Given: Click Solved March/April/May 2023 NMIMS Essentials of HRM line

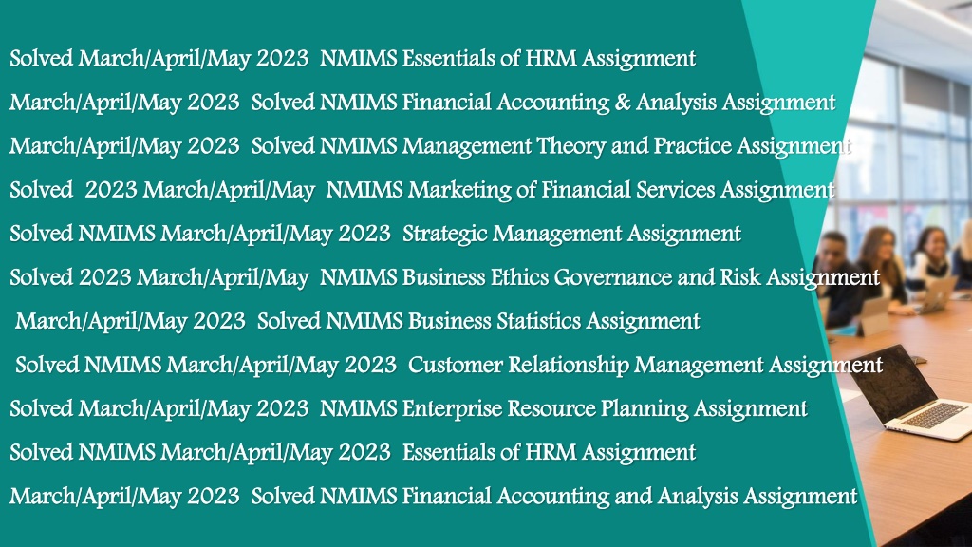Looking at the screenshot, I should (x=353, y=59).
